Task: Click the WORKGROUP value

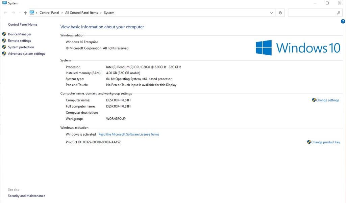Action: pyautogui.click(x=116, y=118)
